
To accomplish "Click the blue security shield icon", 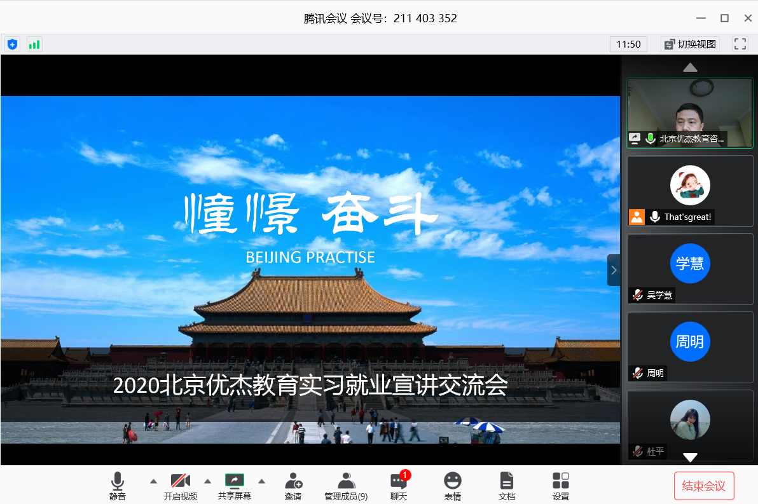I will (13, 44).
